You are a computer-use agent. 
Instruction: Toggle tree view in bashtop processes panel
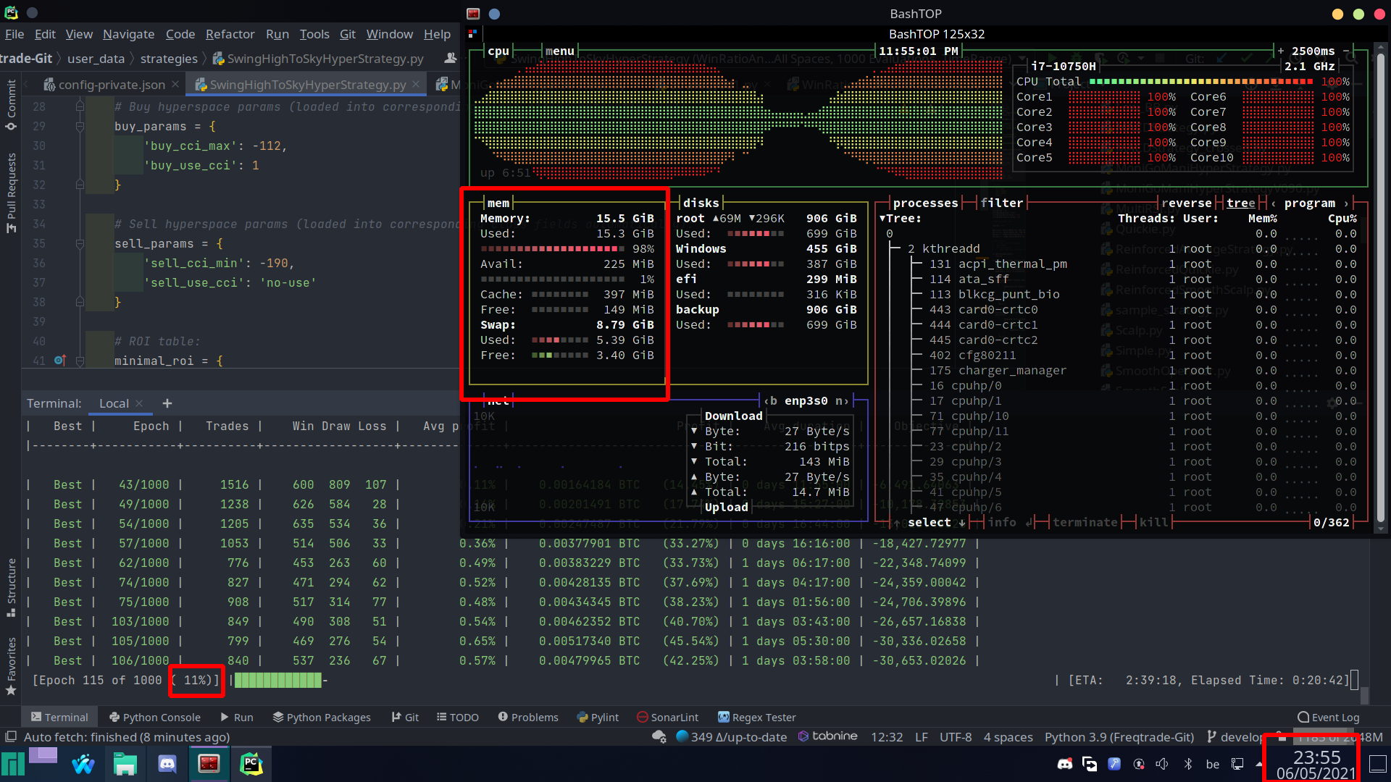coord(1241,203)
